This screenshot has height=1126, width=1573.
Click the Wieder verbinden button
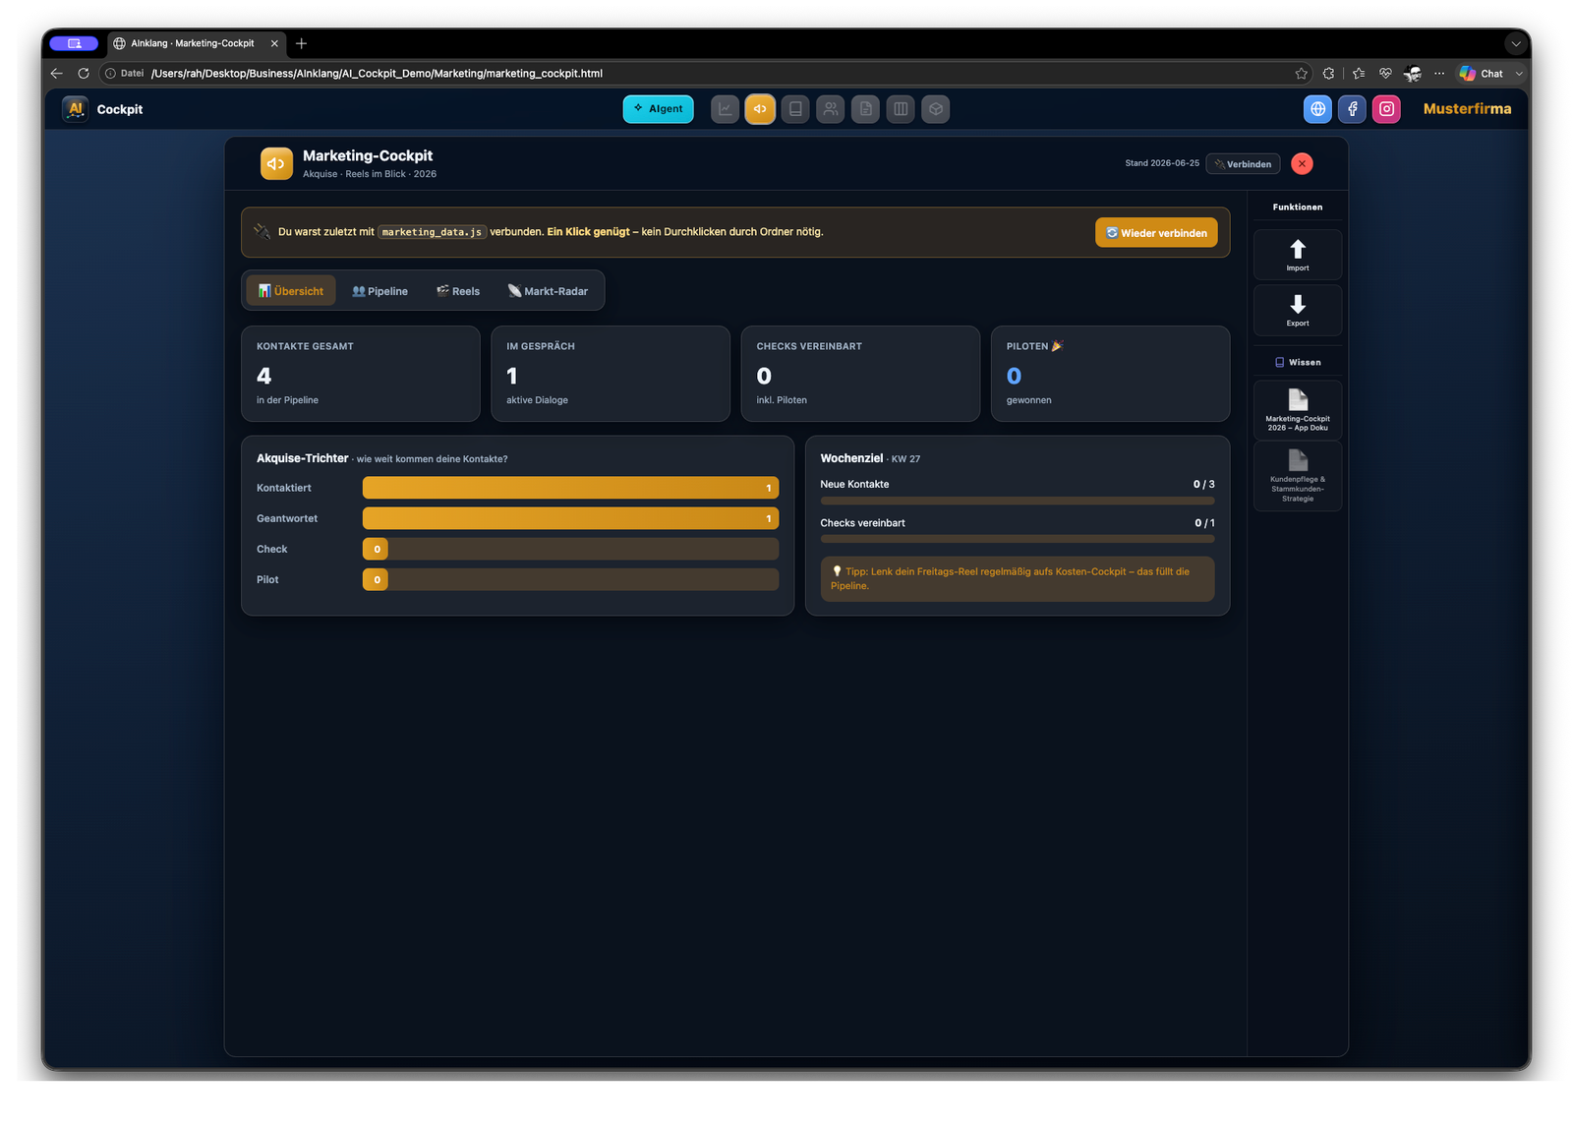(x=1156, y=233)
